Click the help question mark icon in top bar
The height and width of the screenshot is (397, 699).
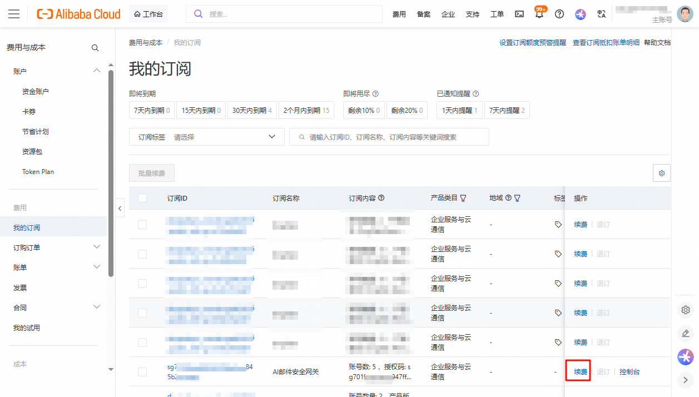559,14
